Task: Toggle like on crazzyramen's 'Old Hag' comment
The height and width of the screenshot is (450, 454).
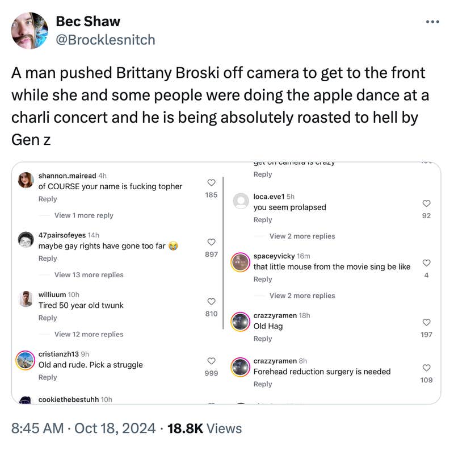Action: coord(426,322)
